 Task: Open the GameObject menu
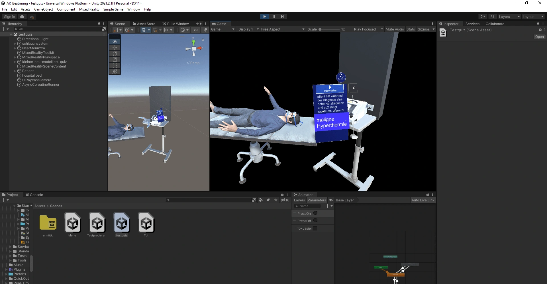pyautogui.click(x=44, y=9)
